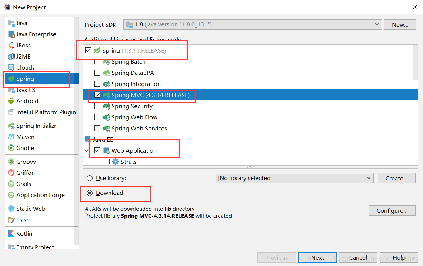Choose the Java Enterprise icon in sidebar
423x266 pixels.
11,34
